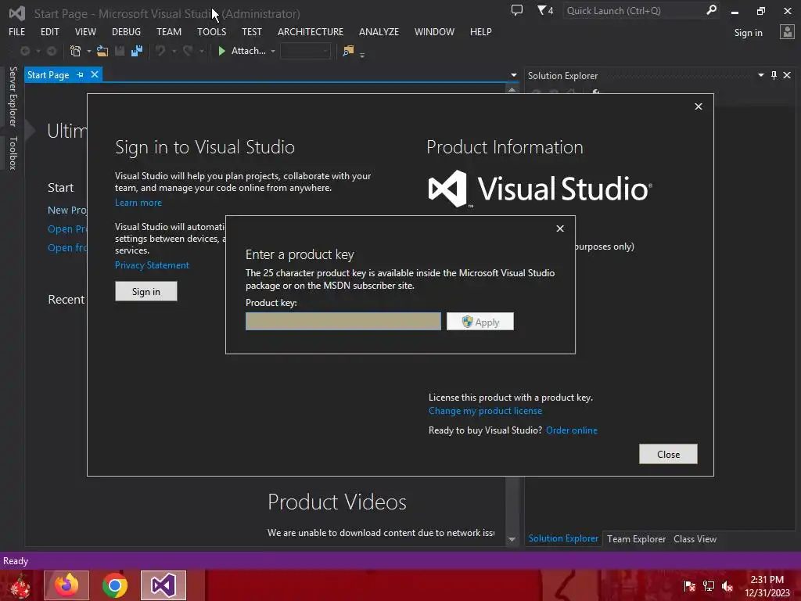Screen dimensions: 801x601
Task: Expand the New Project dropdown arrow
Action: [89, 51]
